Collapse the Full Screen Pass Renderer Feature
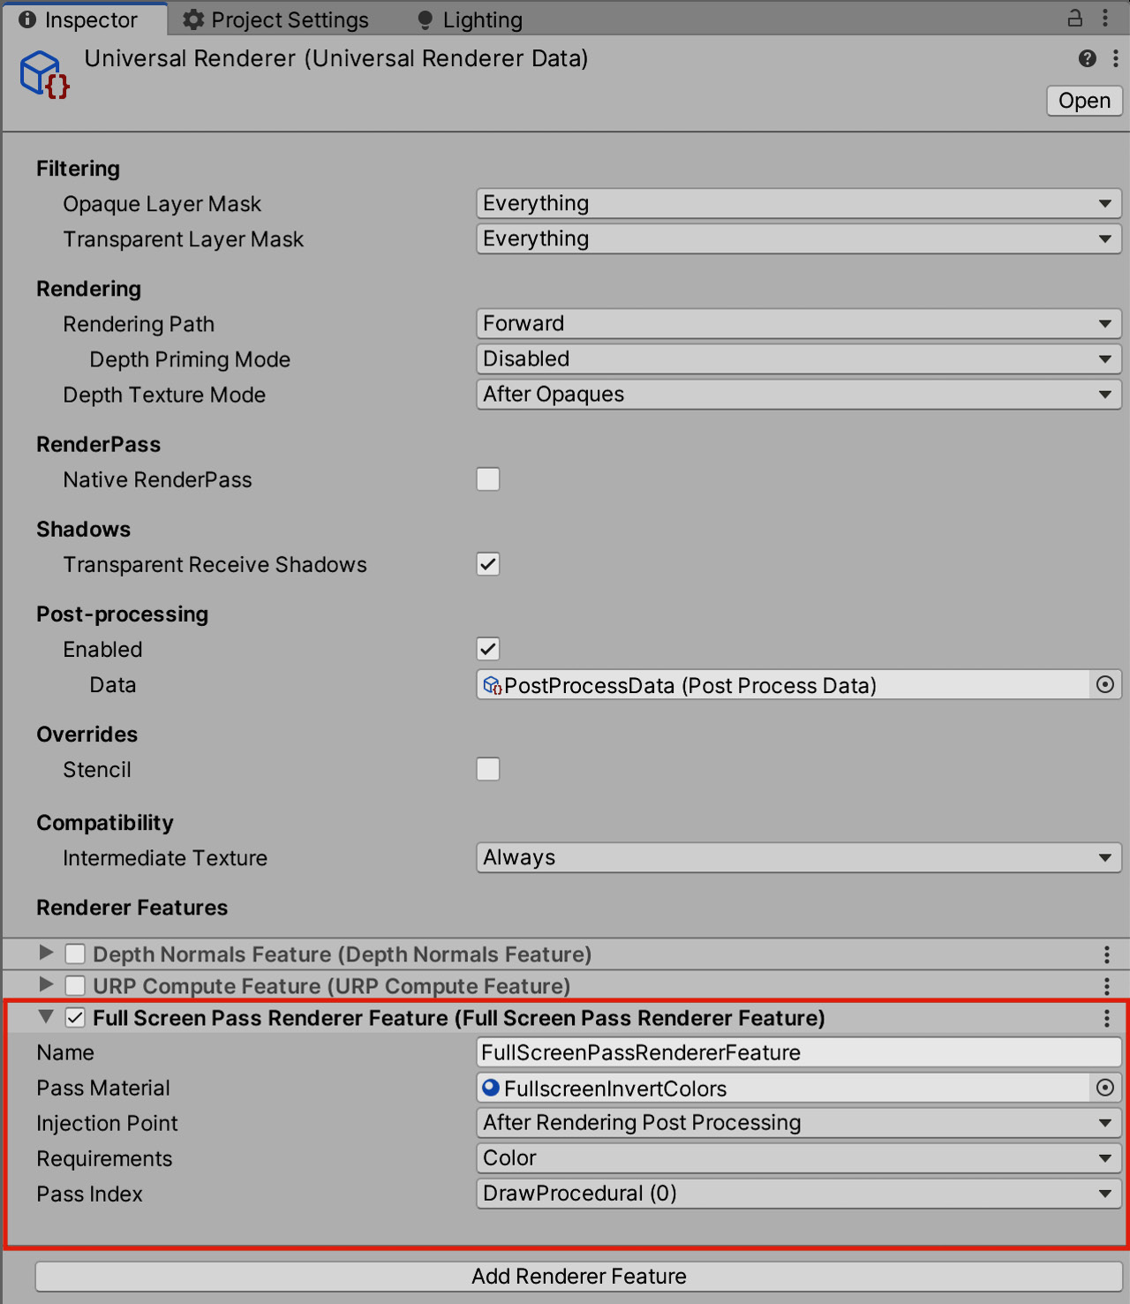1130x1304 pixels. click(47, 1017)
